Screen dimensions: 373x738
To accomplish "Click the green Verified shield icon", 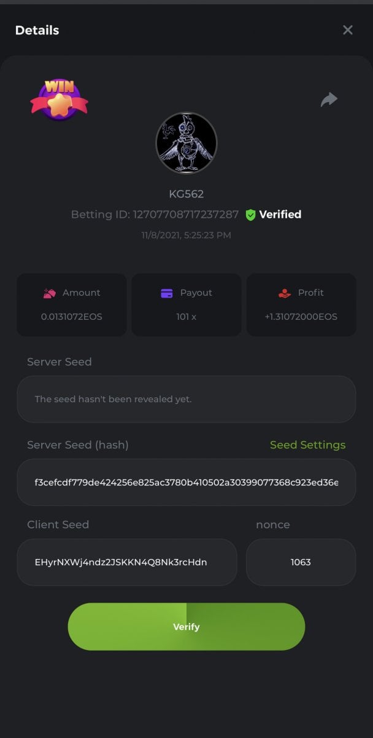I will point(250,215).
